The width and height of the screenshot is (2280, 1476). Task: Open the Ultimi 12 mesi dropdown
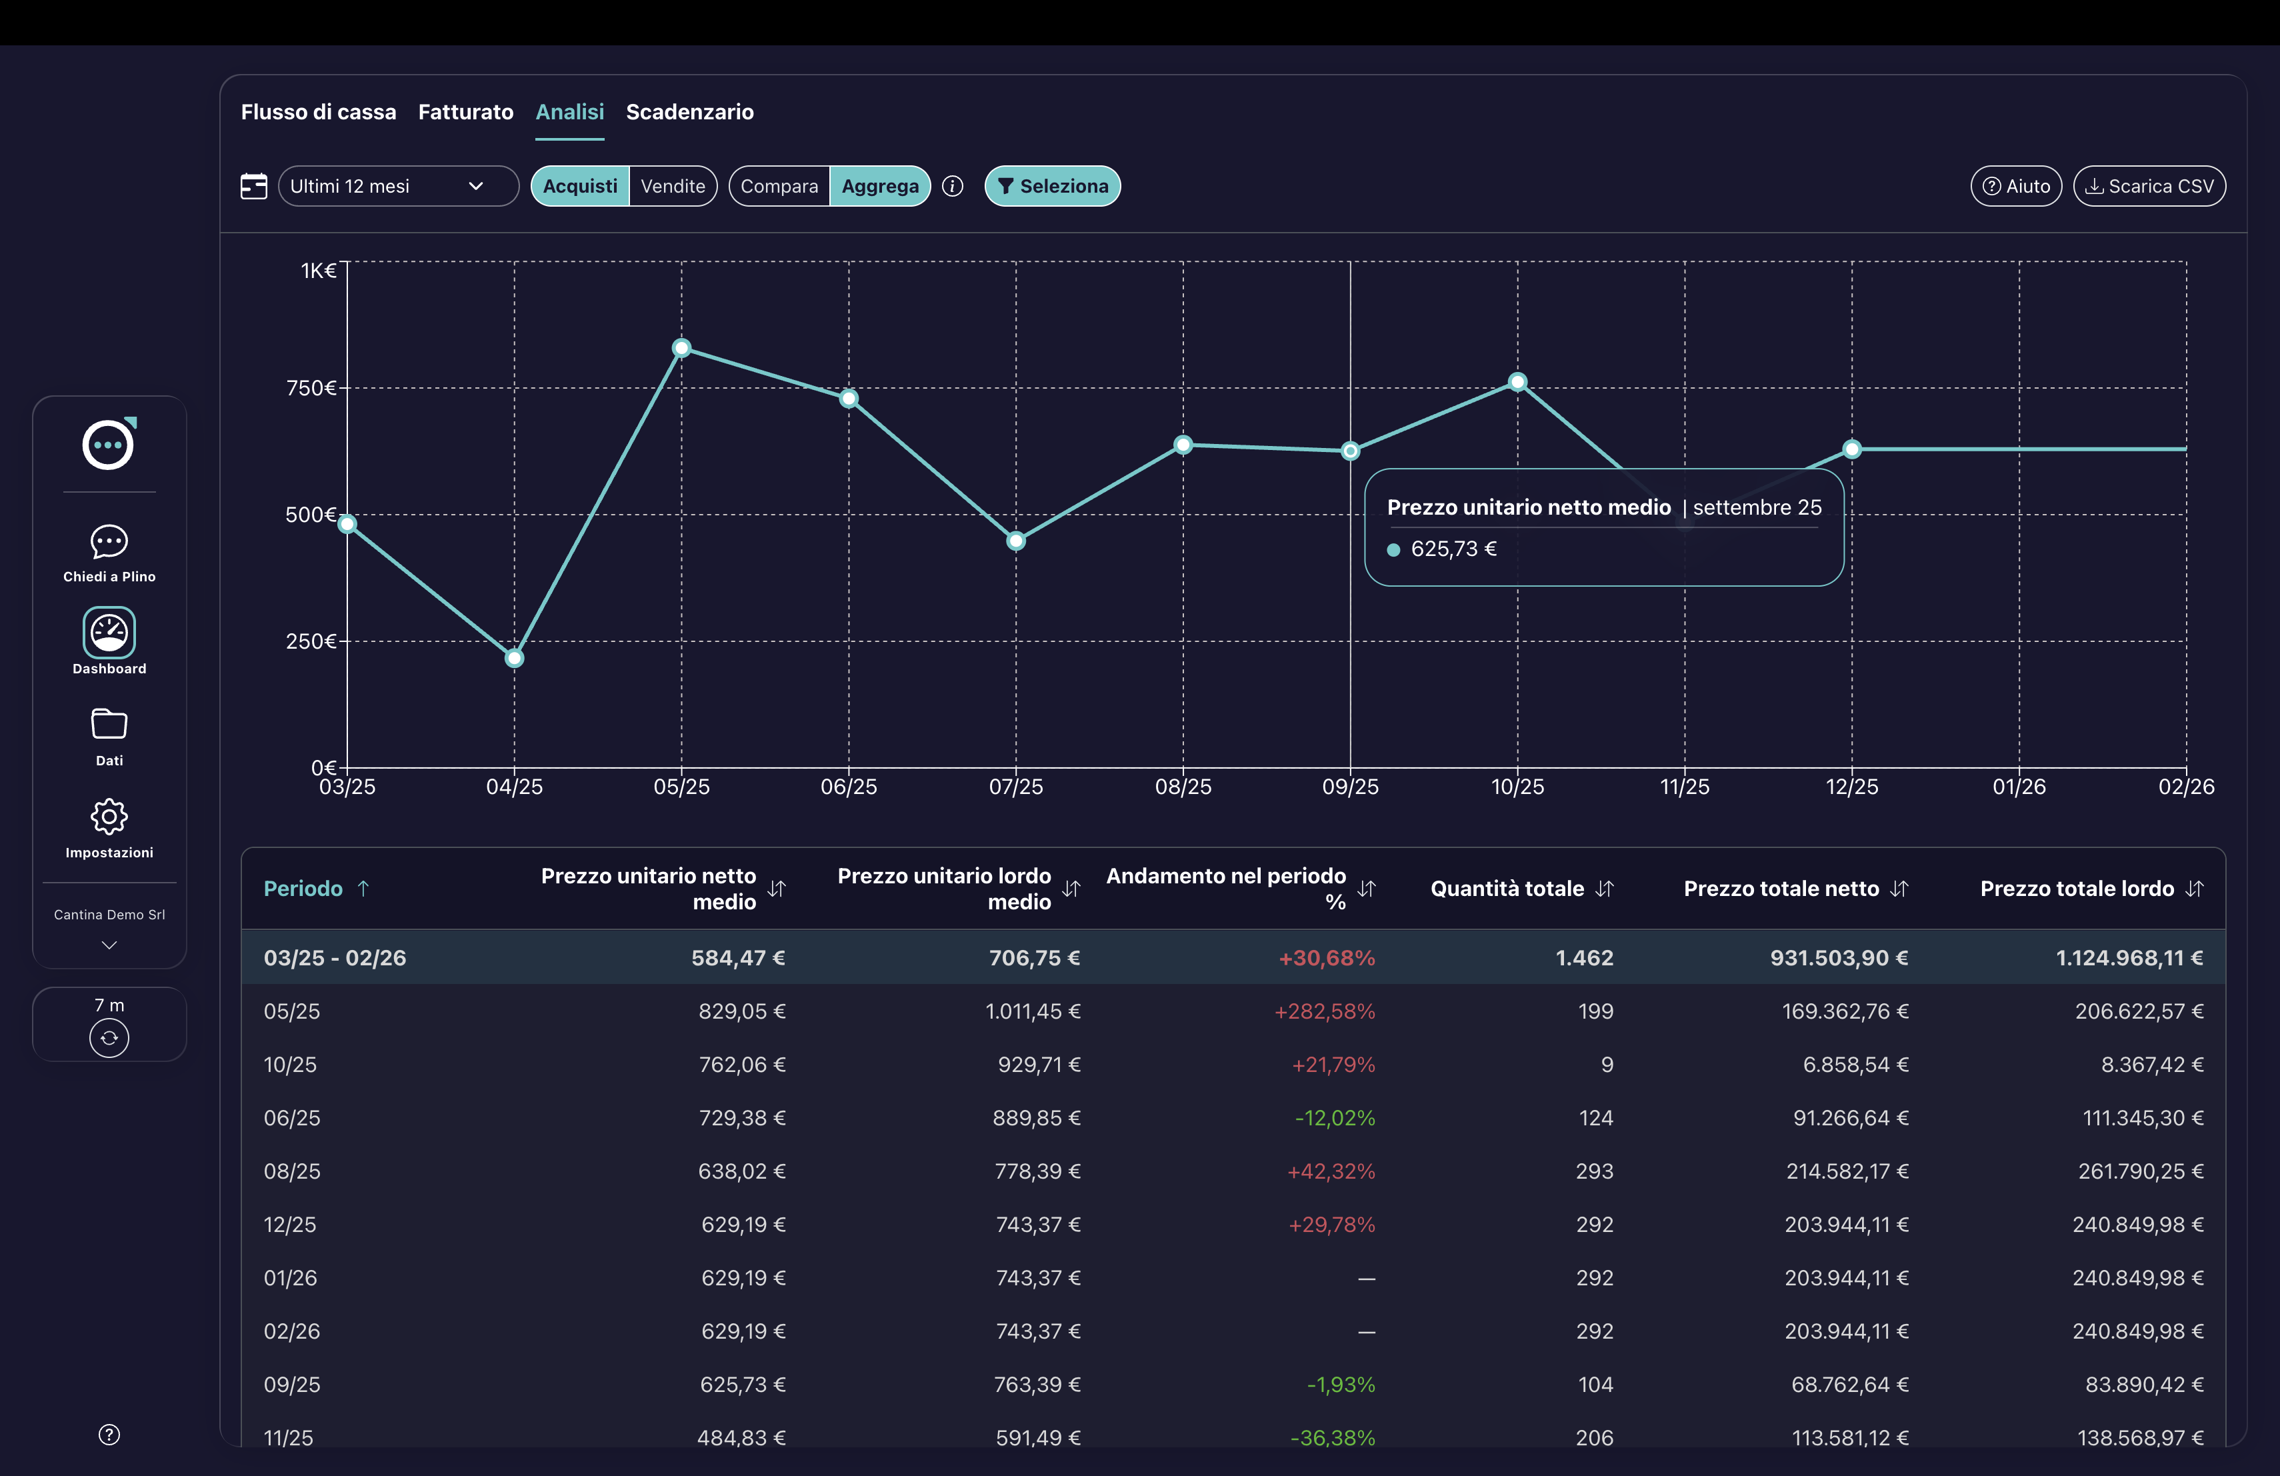(x=397, y=186)
